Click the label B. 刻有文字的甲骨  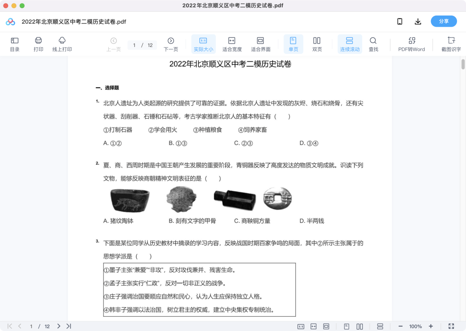coord(192,221)
